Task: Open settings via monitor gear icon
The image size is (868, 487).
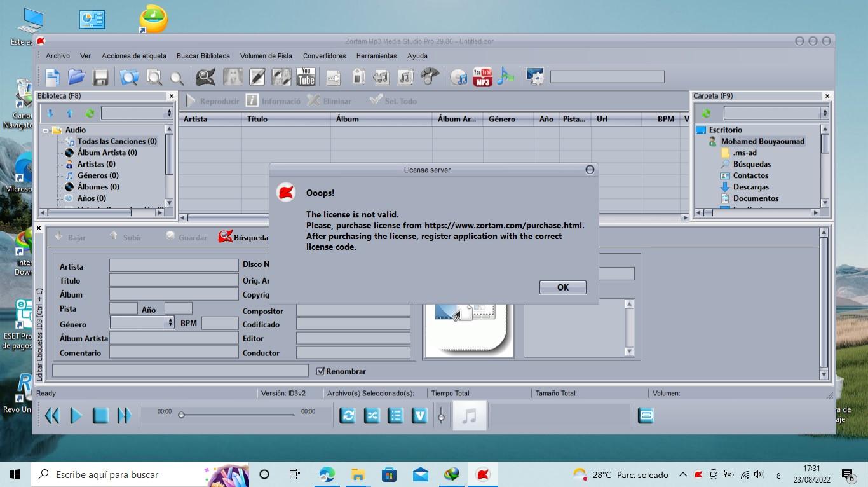Action: (x=535, y=78)
